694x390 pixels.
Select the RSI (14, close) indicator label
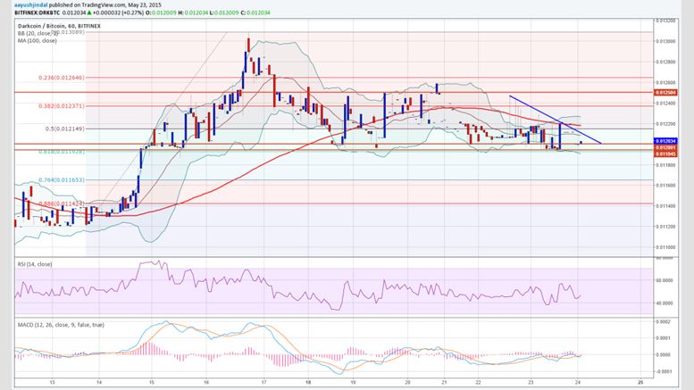[x=35, y=264]
